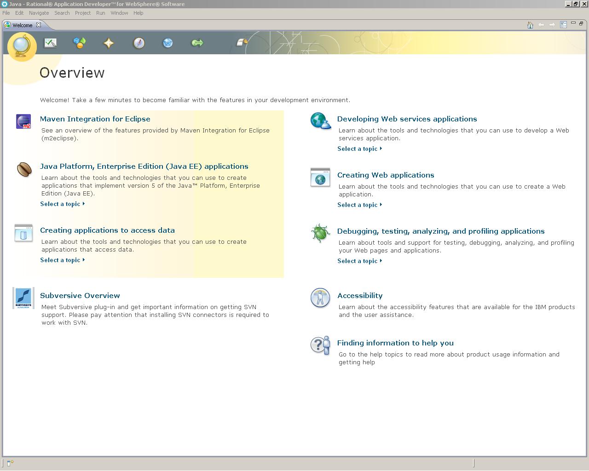Click the help question mark icon
This screenshot has width=589, height=471.
(x=320, y=345)
